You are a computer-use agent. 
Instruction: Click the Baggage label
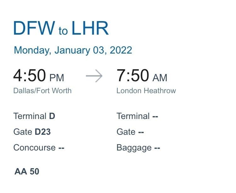[x=134, y=148]
